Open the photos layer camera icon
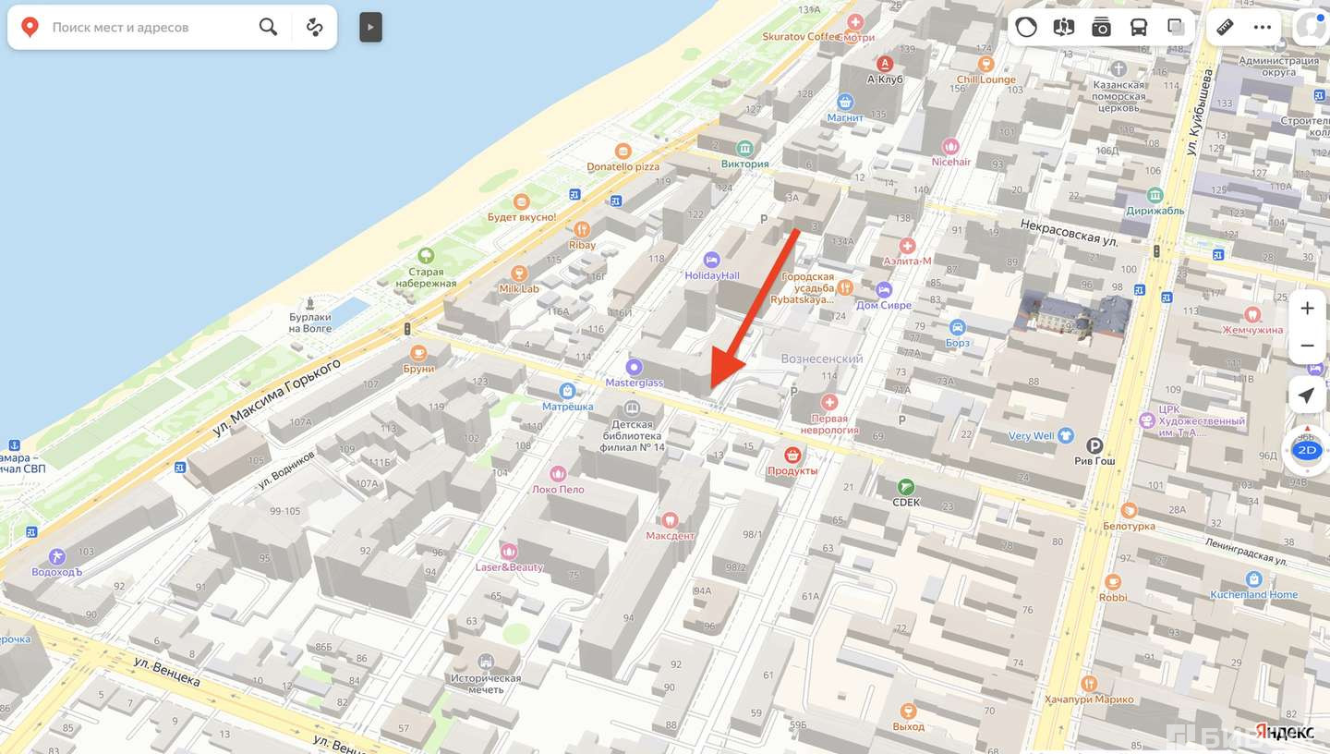The height and width of the screenshot is (754, 1330). tap(1101, 27)
